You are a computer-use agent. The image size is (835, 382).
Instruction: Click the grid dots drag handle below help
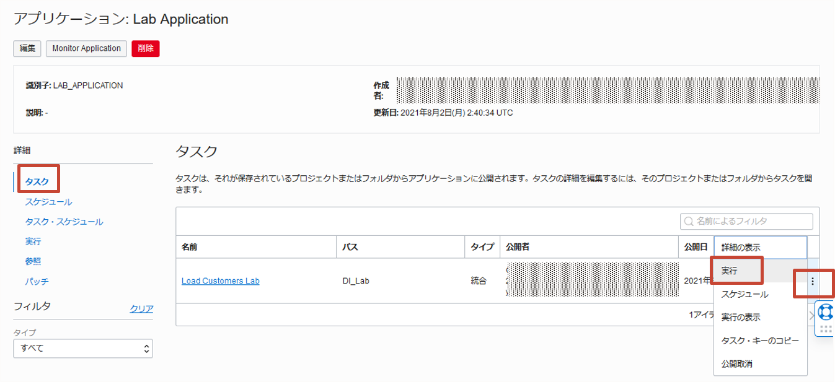click(826, 329)
